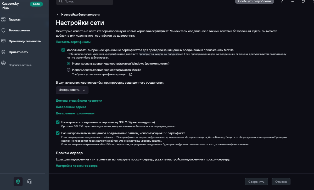The width and height of the screenshot is (314, 190).
Task: Toggle the EV-certificate decryption checkbox
Action: (x=58, y=133)
